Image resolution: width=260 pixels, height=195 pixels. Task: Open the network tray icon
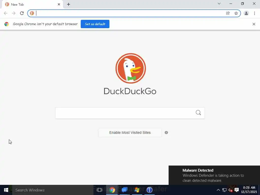click(224, 190)
